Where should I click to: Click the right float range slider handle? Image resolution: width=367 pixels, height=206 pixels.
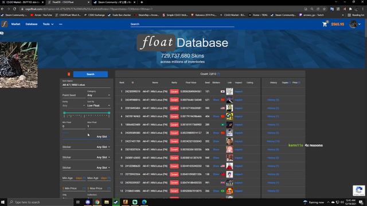coord(109,113)
